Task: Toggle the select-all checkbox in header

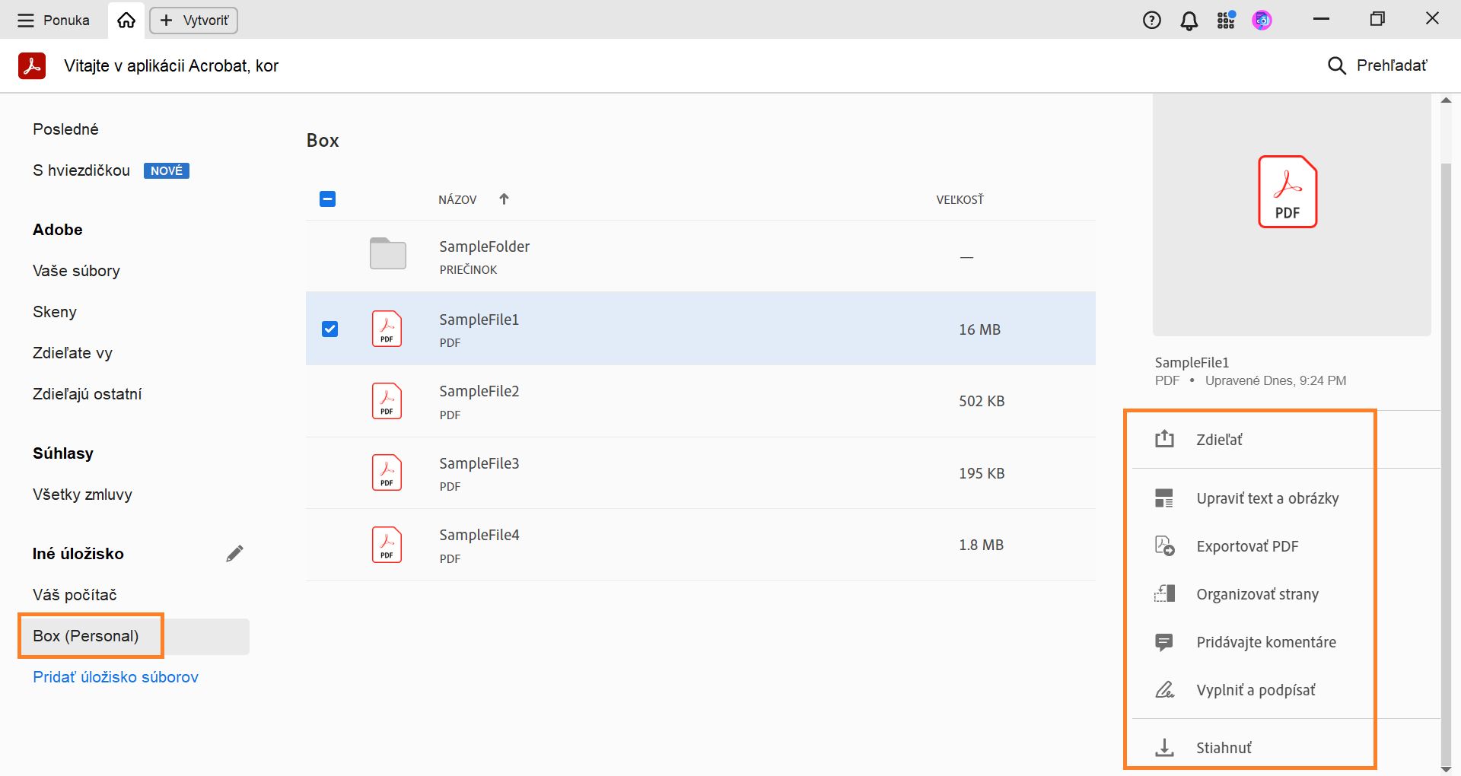Action: tap(328, 199)
